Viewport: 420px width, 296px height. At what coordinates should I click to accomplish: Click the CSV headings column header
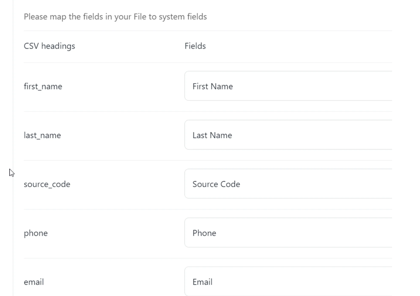pyautogui.click(x=50, y=46)
